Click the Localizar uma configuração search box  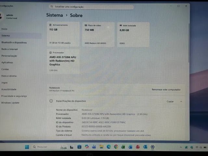(91, 7)
